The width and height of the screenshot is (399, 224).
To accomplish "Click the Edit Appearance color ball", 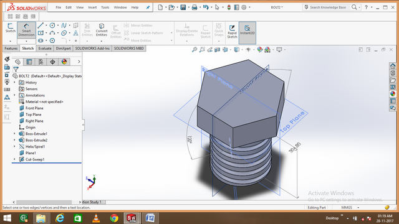I will [259, 50].
